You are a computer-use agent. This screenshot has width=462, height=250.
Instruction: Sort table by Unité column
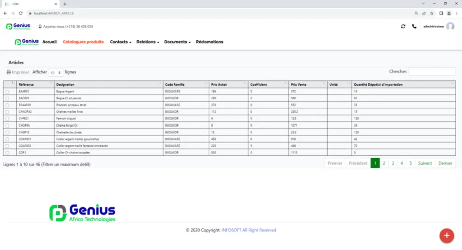point(339,84)
